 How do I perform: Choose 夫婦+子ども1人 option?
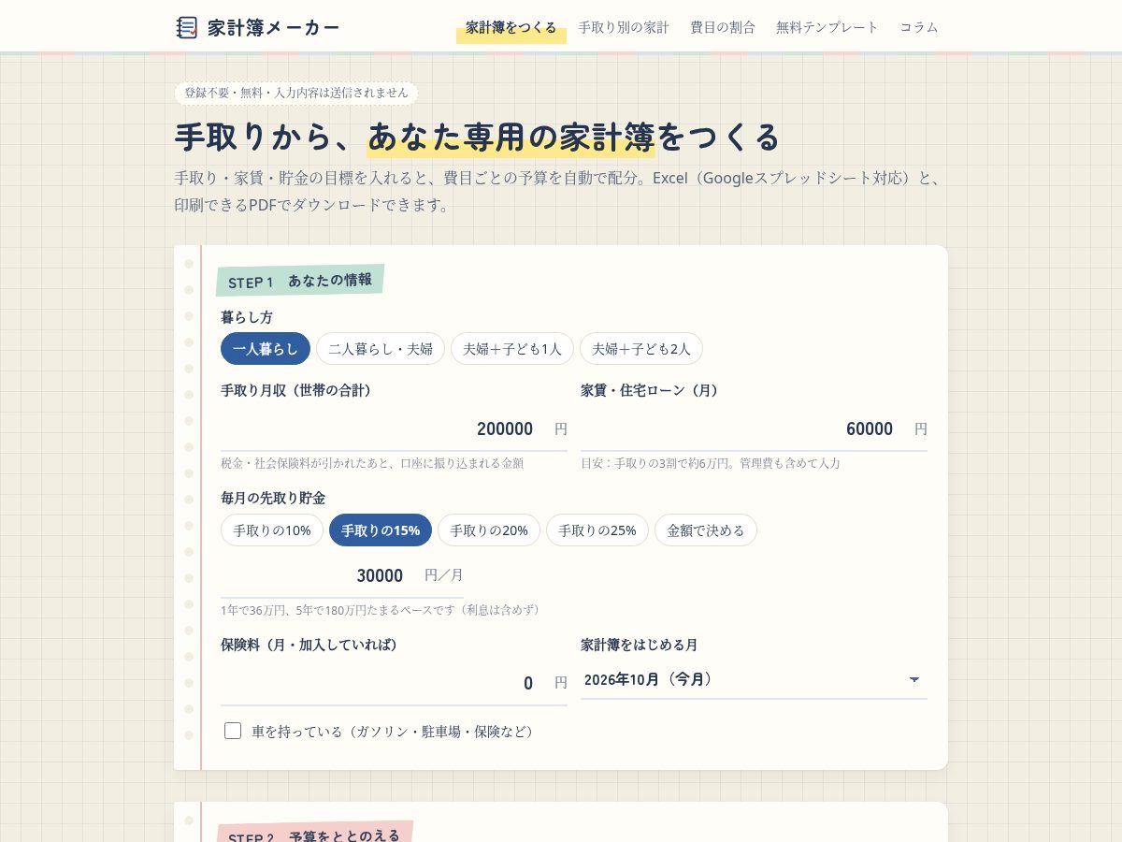tap(512, 349)
